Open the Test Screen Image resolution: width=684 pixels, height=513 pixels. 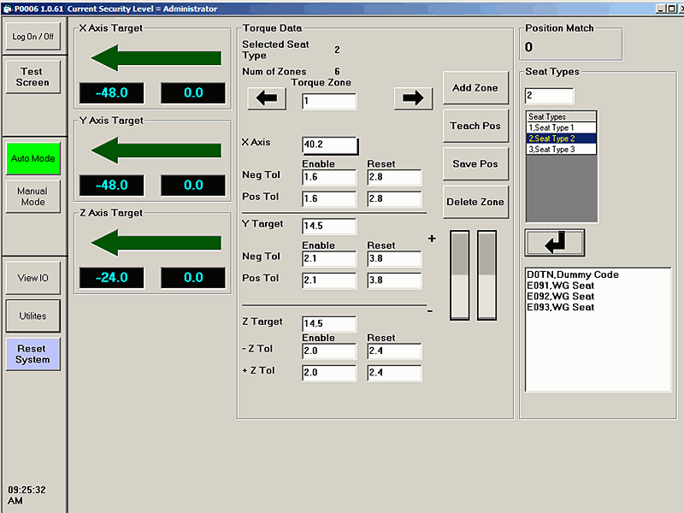33,77
